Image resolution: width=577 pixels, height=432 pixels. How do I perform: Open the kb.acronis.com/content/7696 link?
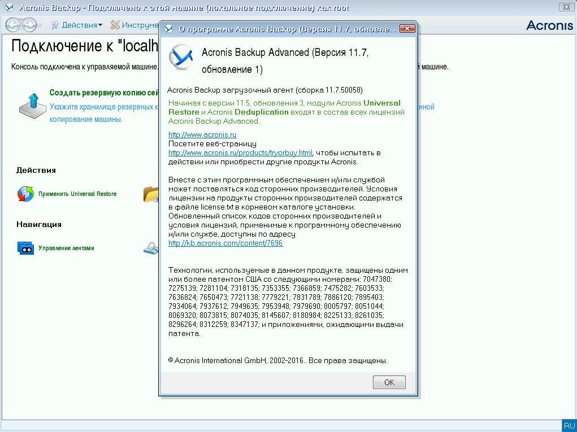point(225,243)
